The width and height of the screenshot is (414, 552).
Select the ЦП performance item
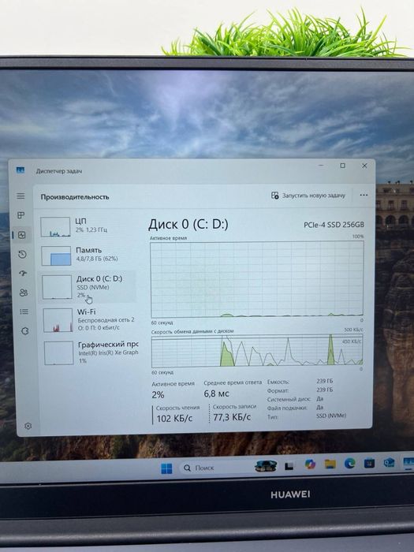pyautogui.click(x=88, y=226)
